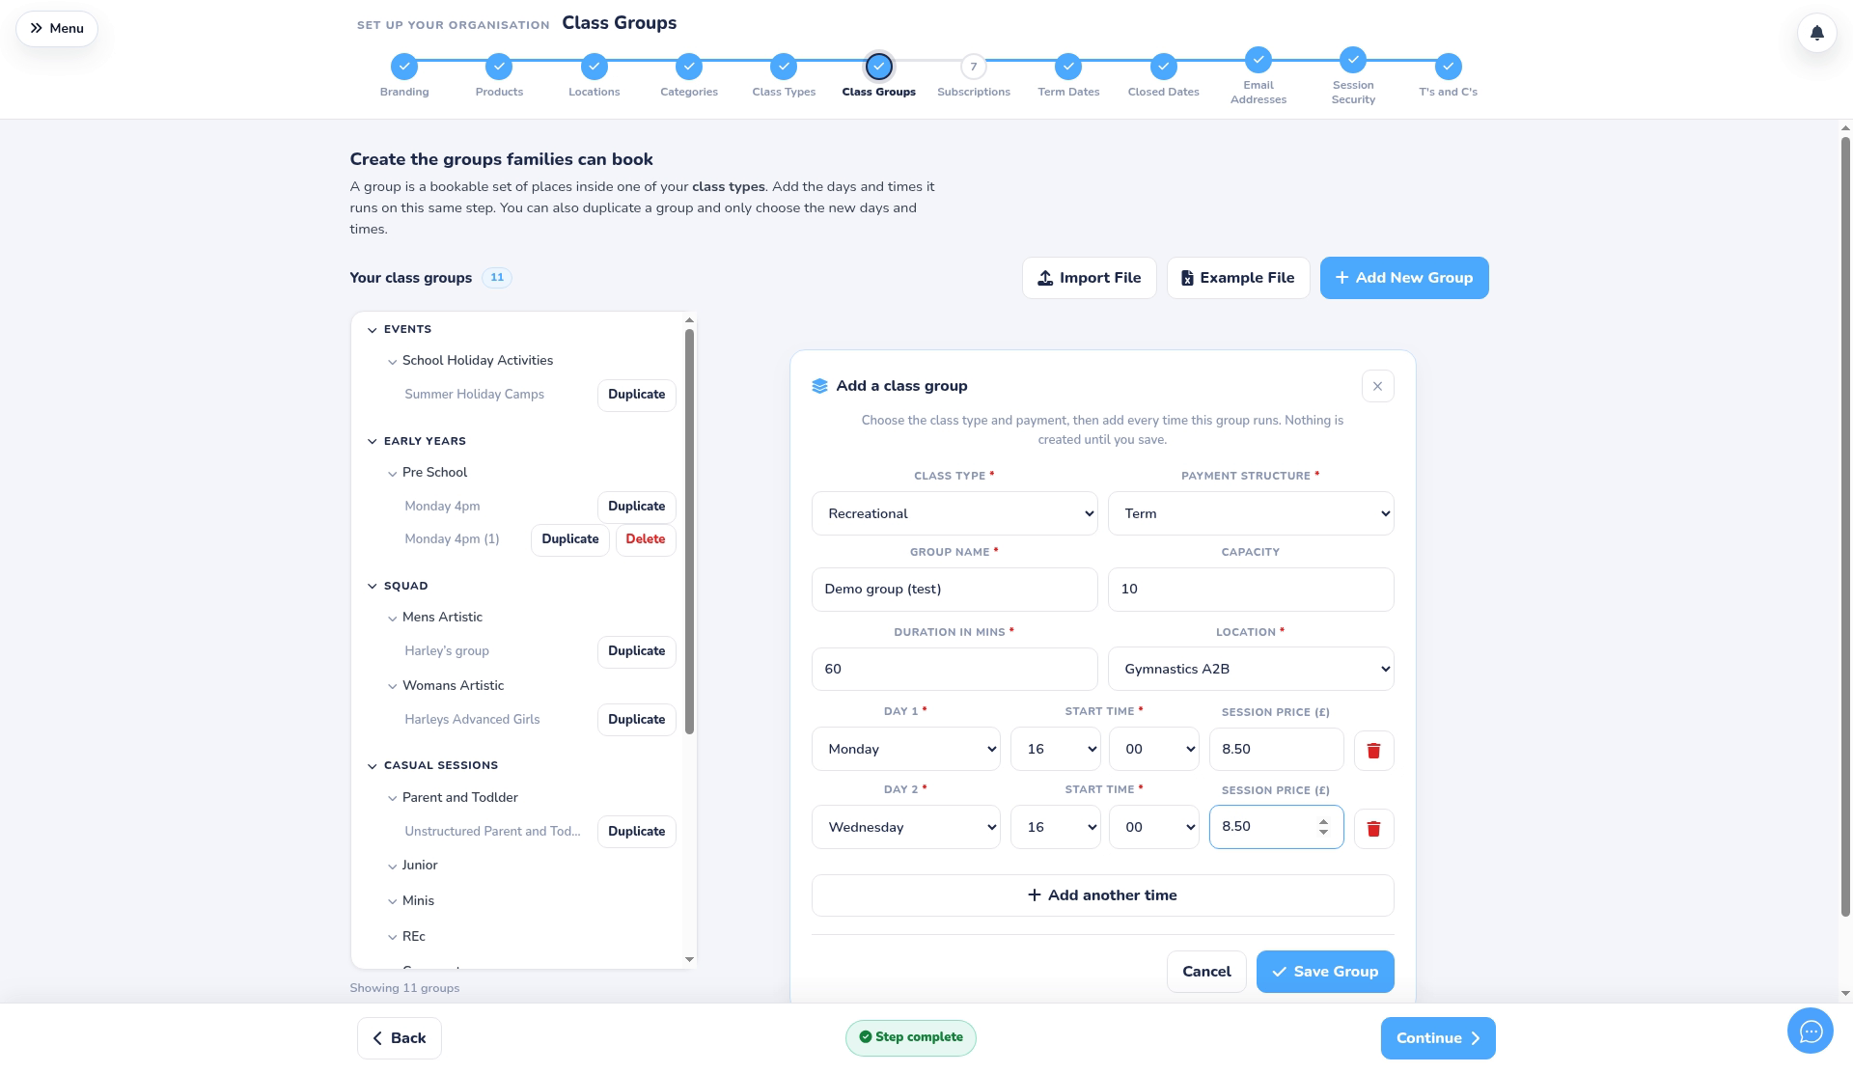Delete the Monday 4pm (1) group

tap(646, 539)
